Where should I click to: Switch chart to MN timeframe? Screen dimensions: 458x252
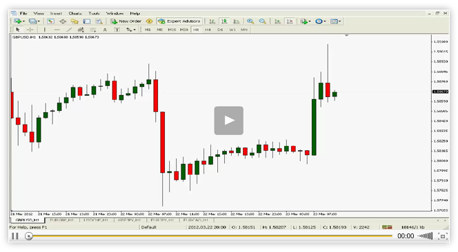tap(244, 30)
